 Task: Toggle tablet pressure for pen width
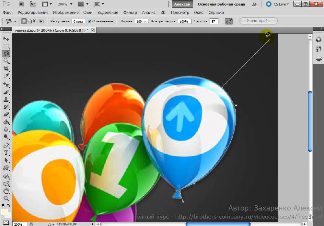pos(228,21)
